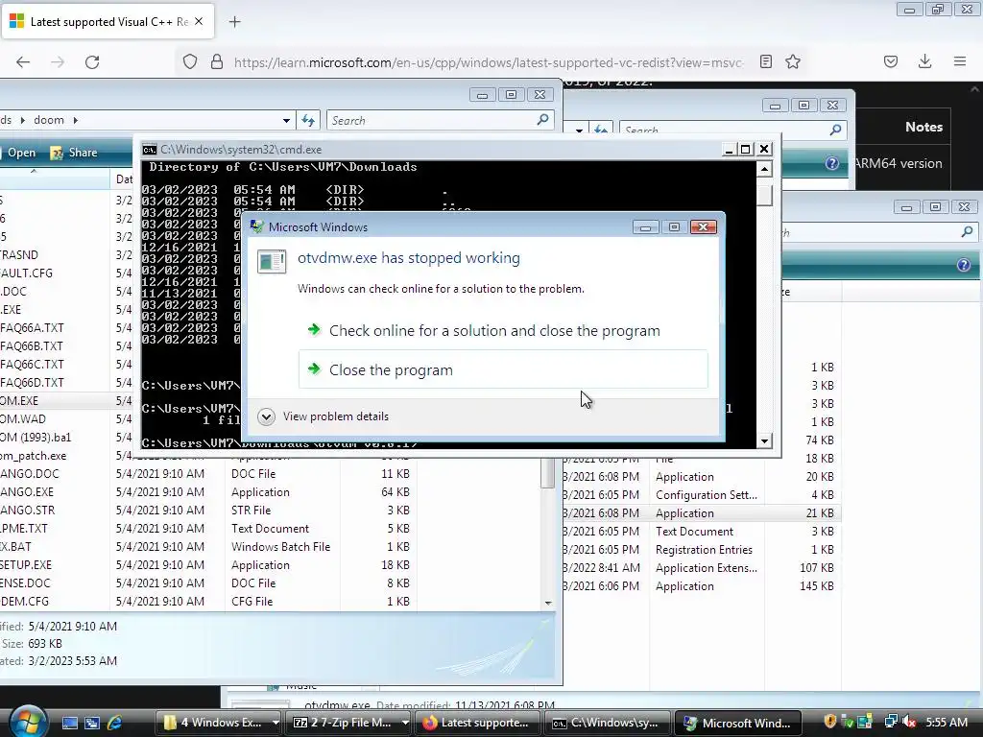The image size is (983, 737).
Task: Click the Notes column heading on webpage
Action: tap(923, 127)
